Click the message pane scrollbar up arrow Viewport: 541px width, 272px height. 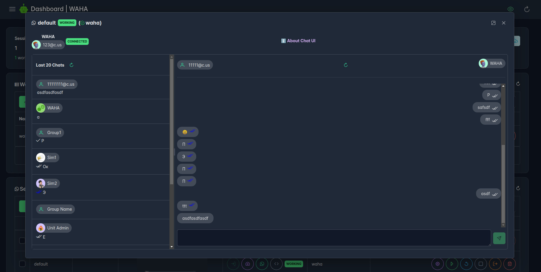pyautogui.click(x=503, y=86)
